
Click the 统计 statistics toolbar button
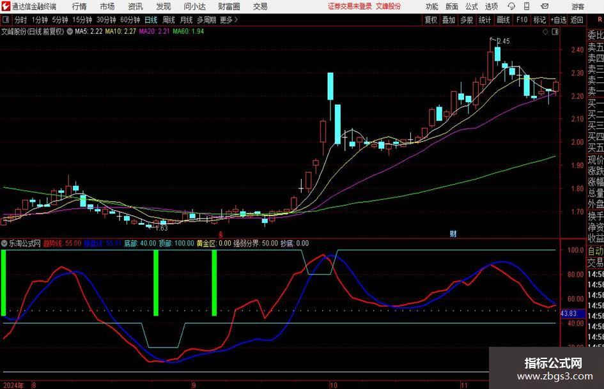click(x=484, y=20)
